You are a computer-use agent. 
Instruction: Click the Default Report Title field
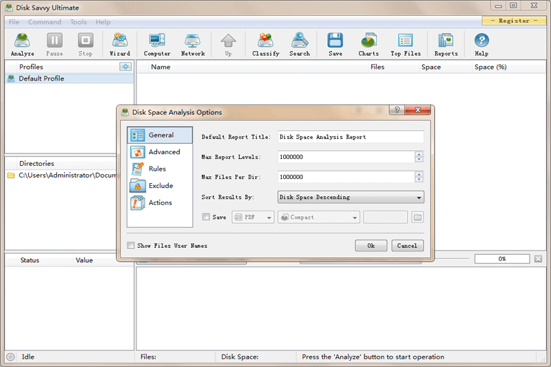pos(350,137)
